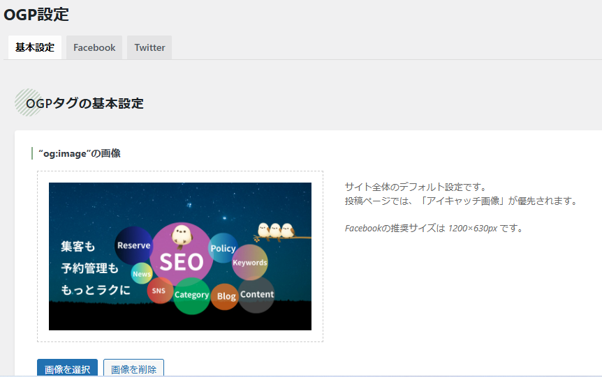Open the Twitter tab
602x377 pixels.
149,47
